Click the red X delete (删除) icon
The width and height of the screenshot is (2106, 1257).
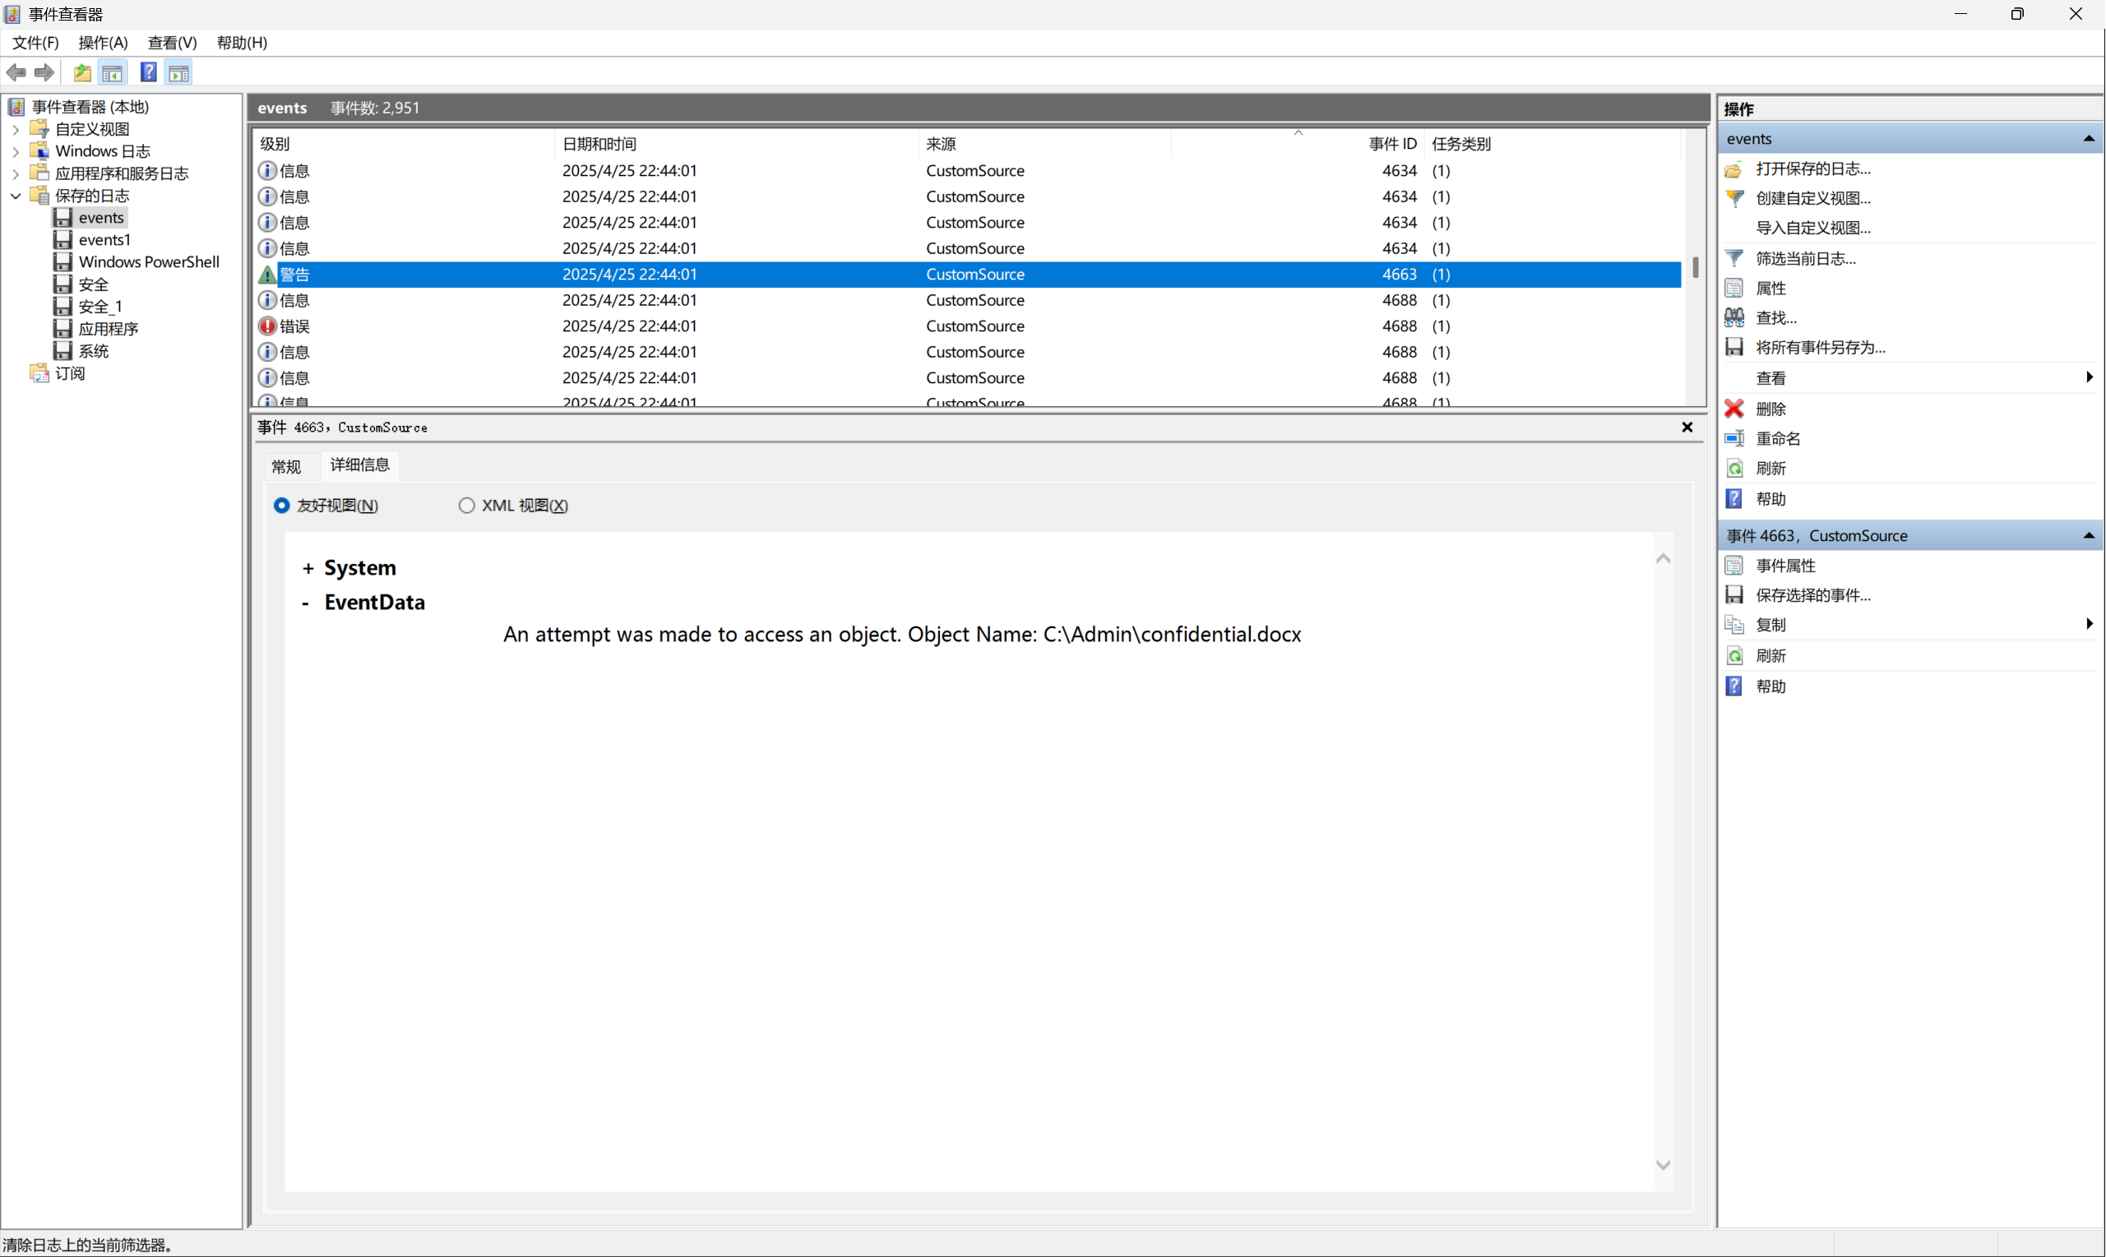[1734, 409]
